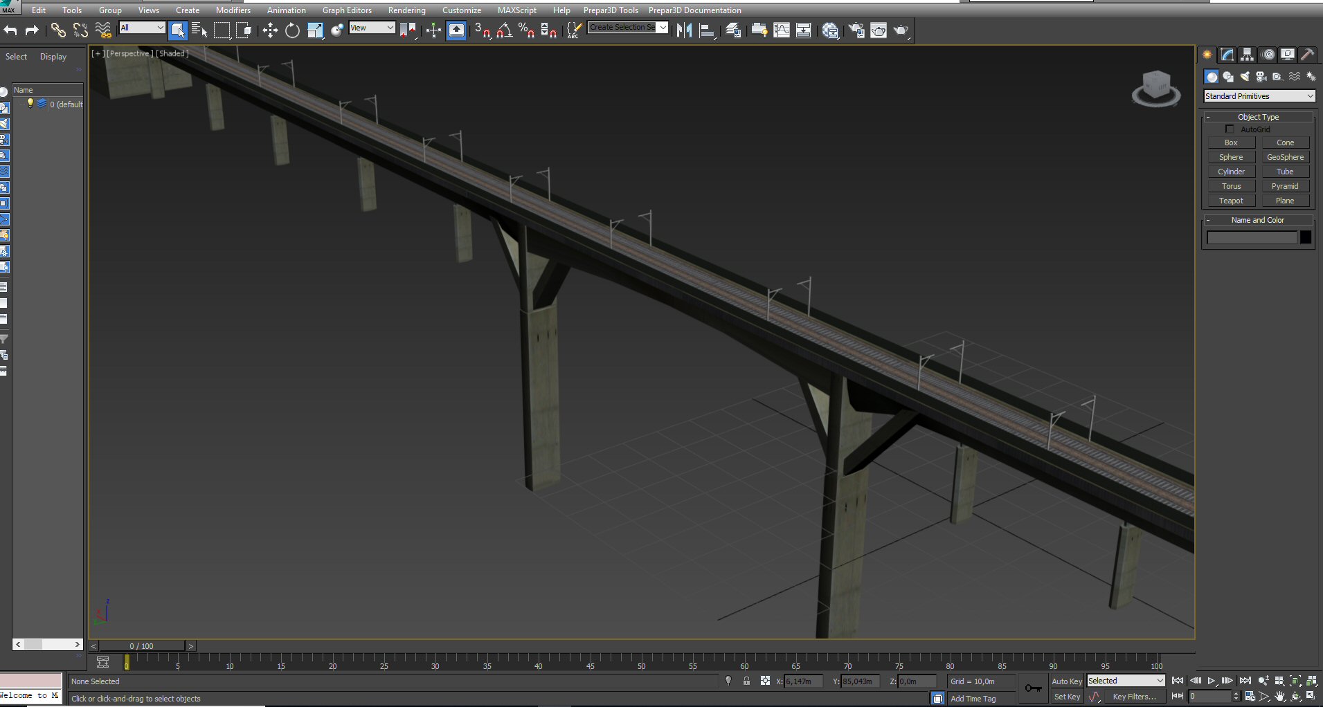Screen dimensions: 1323x707
Task: Choose the Select and Rotate tool
Action: pos(293,30)
